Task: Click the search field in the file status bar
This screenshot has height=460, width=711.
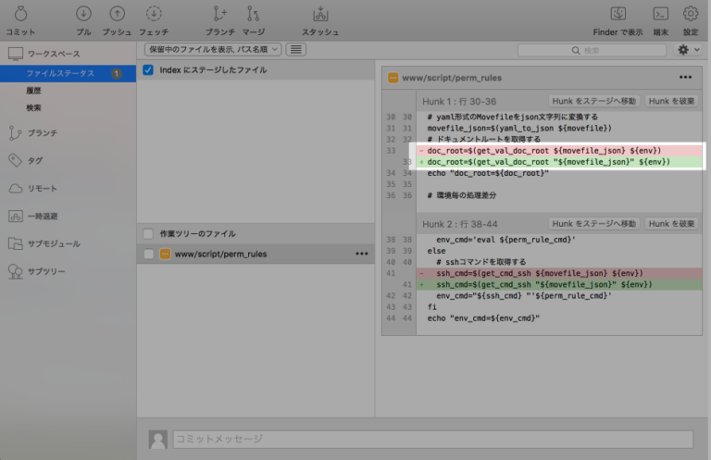Action: click(x=592, y=50)
